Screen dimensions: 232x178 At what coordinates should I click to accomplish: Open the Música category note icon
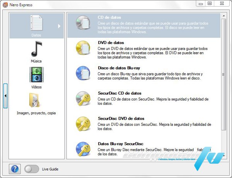click(x=37, y=49)
